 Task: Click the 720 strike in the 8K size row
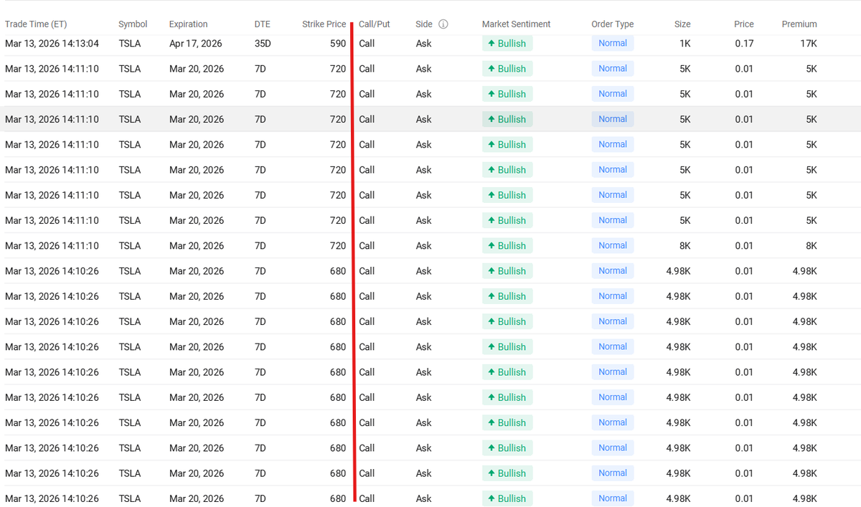point(338,245)
